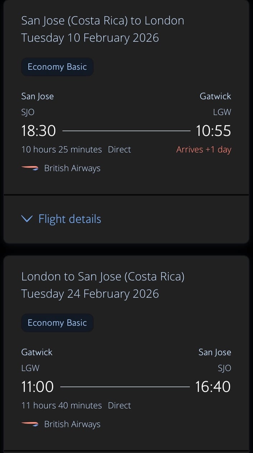Click the LGW code on return flight

[x=30, y=368]
